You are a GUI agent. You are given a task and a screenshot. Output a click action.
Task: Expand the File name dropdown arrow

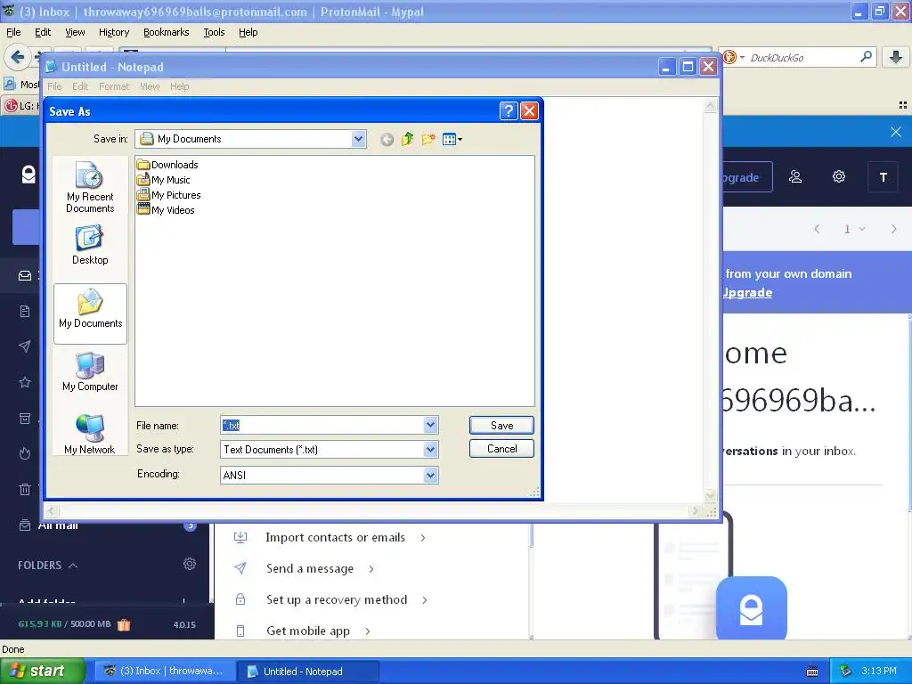(430, 425)
